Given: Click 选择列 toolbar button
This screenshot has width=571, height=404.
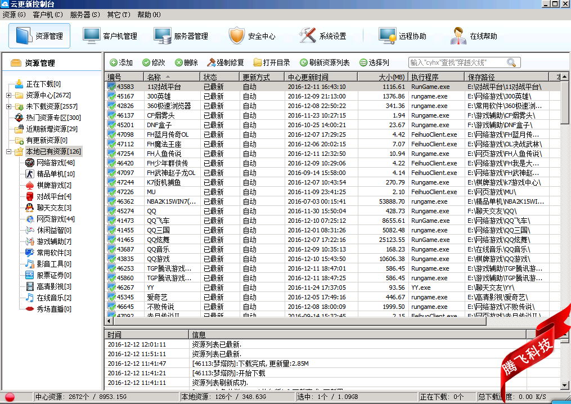Looking at the screenshot, I should point(374,62).
